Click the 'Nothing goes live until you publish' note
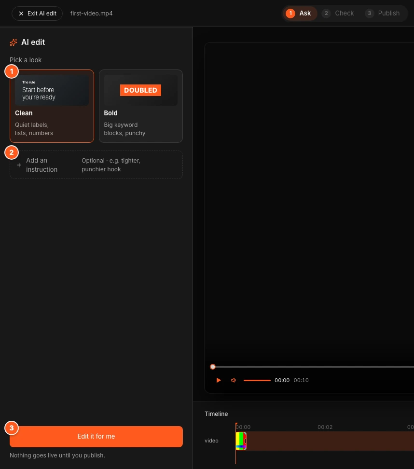414x469 pixels. pyautogui.click(x=57, y=455)
